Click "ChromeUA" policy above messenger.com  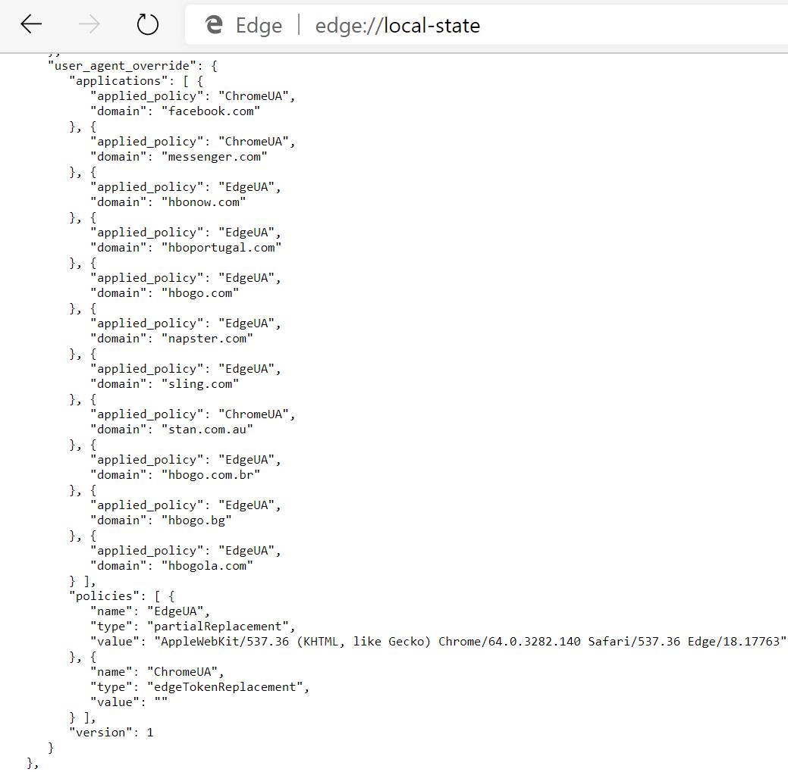coord(253,142)
